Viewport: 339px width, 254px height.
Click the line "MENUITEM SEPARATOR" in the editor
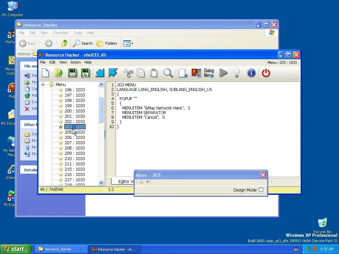(x=144, y=112)
